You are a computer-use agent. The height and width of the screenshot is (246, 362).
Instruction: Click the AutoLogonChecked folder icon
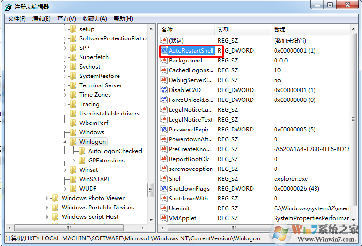click(x=82, y=151)
